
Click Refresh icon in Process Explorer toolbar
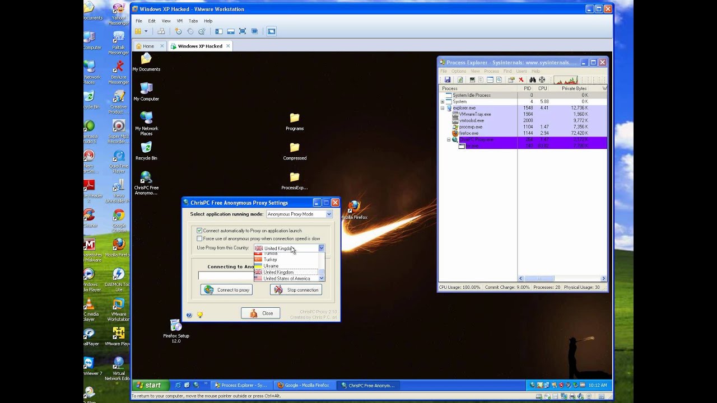[460, 79]
